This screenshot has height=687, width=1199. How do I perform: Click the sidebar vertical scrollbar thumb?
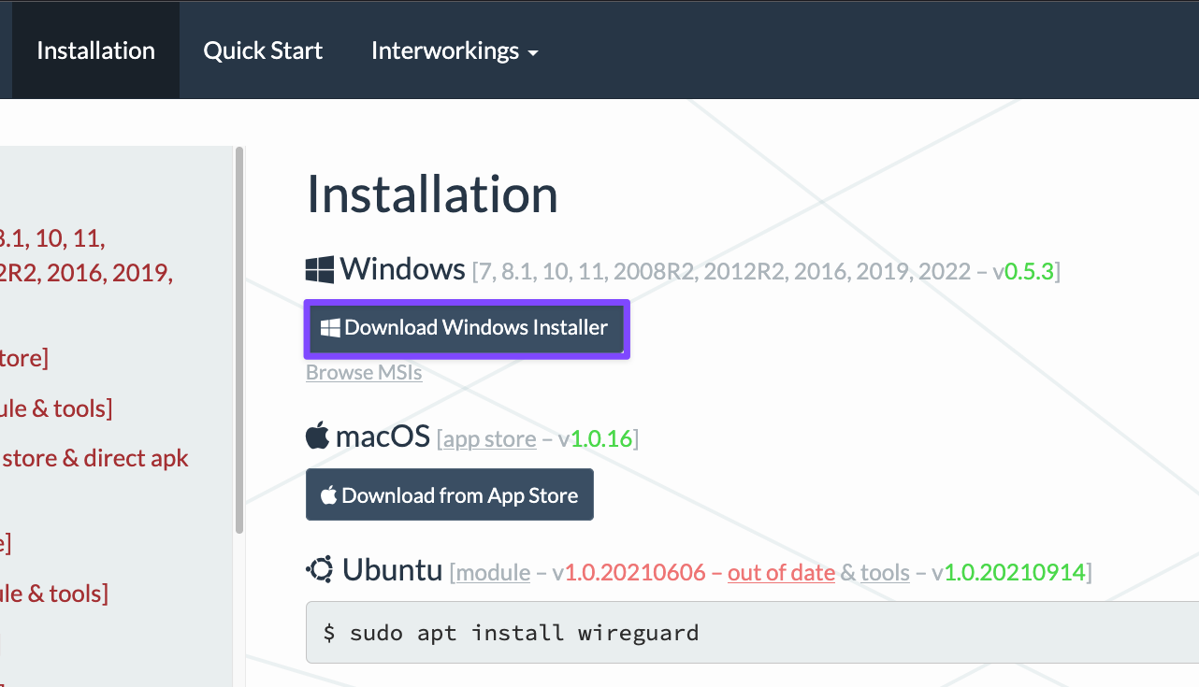[x=239, y=339]
